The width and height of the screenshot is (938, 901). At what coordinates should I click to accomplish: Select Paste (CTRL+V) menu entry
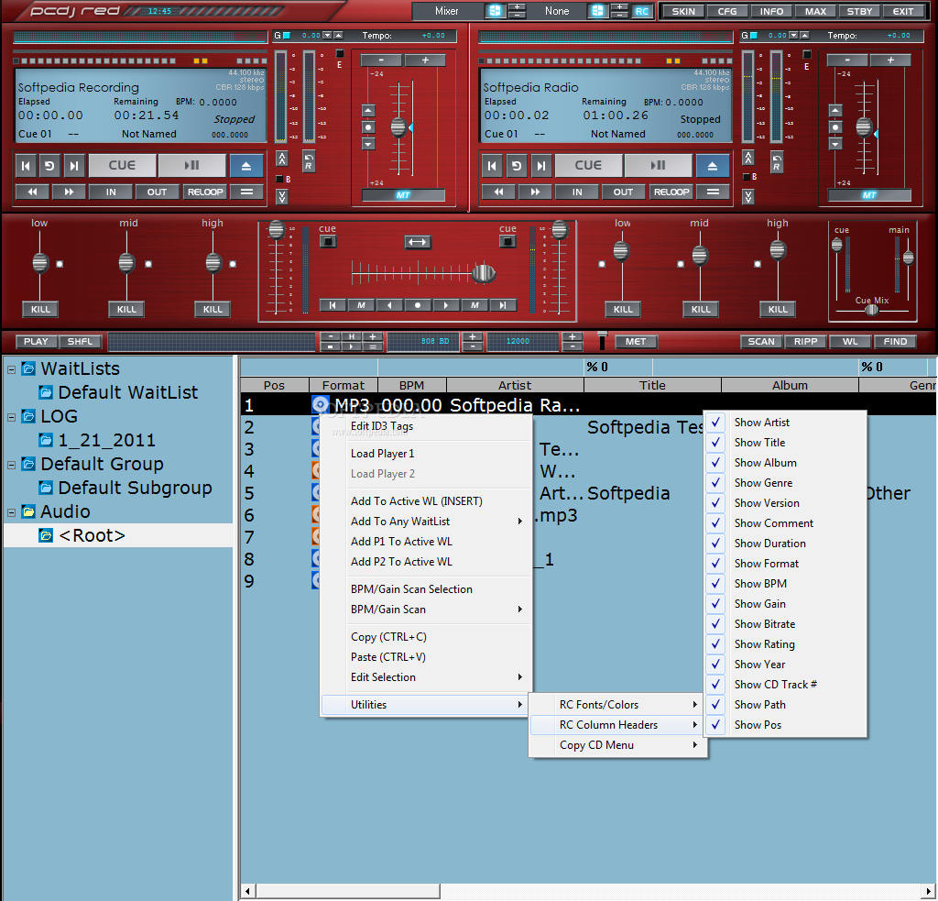(426, 657)
